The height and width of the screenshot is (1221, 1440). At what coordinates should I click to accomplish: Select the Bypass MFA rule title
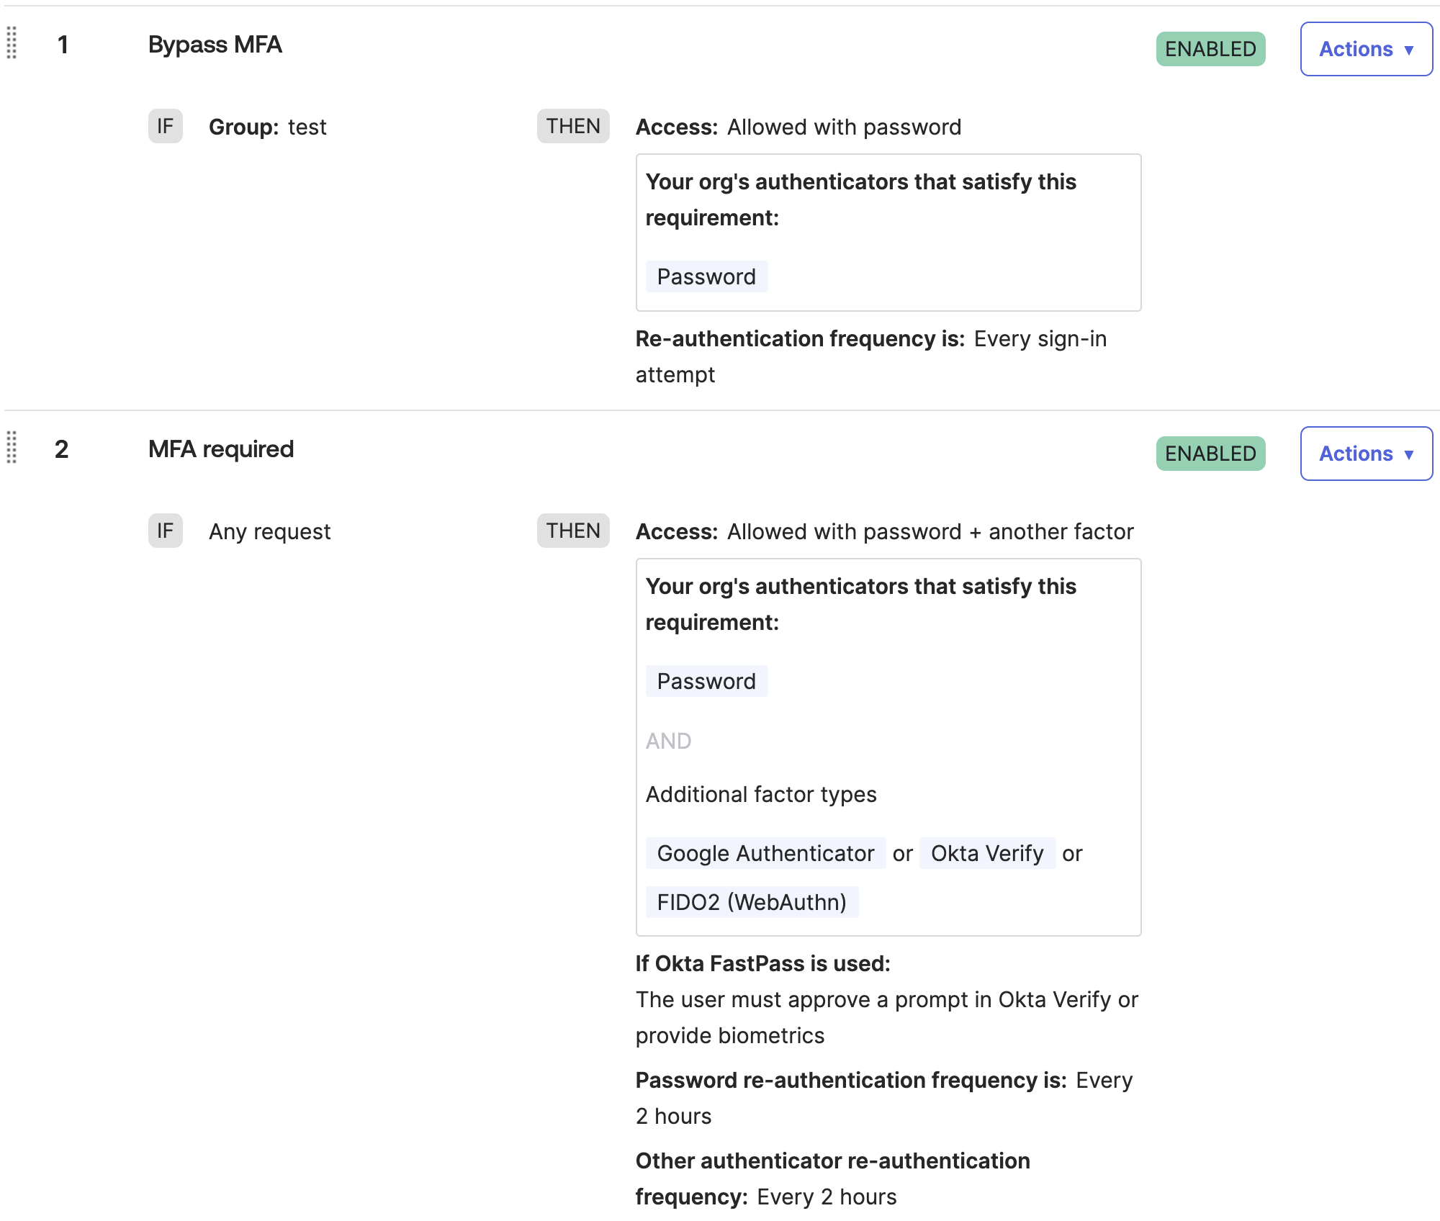point(215,45)
